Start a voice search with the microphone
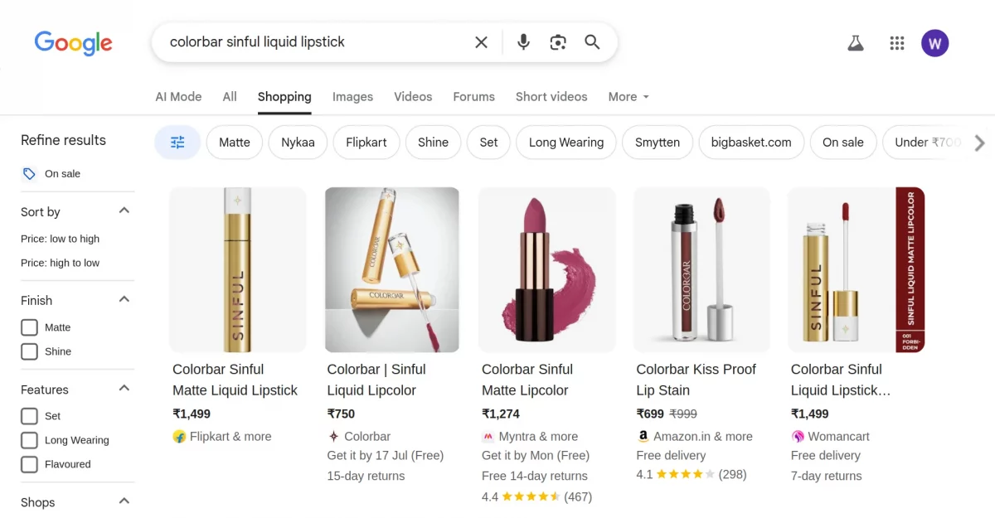The height and width of the screenshot is (518, 995). pos(522,41)
